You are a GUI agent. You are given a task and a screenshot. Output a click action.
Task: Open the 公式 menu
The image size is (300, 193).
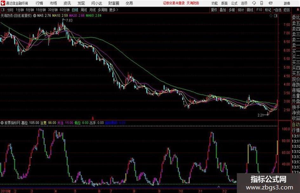point(234,3)
